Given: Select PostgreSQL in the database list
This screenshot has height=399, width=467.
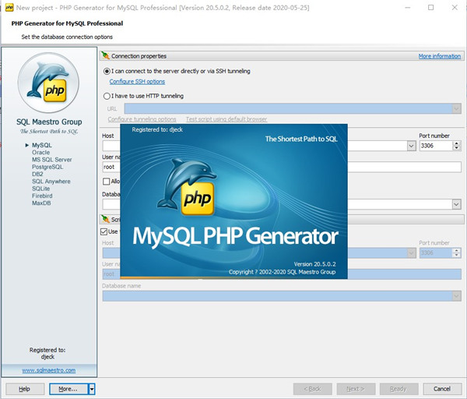Looking at the screenshot, I should coord(47,167).
